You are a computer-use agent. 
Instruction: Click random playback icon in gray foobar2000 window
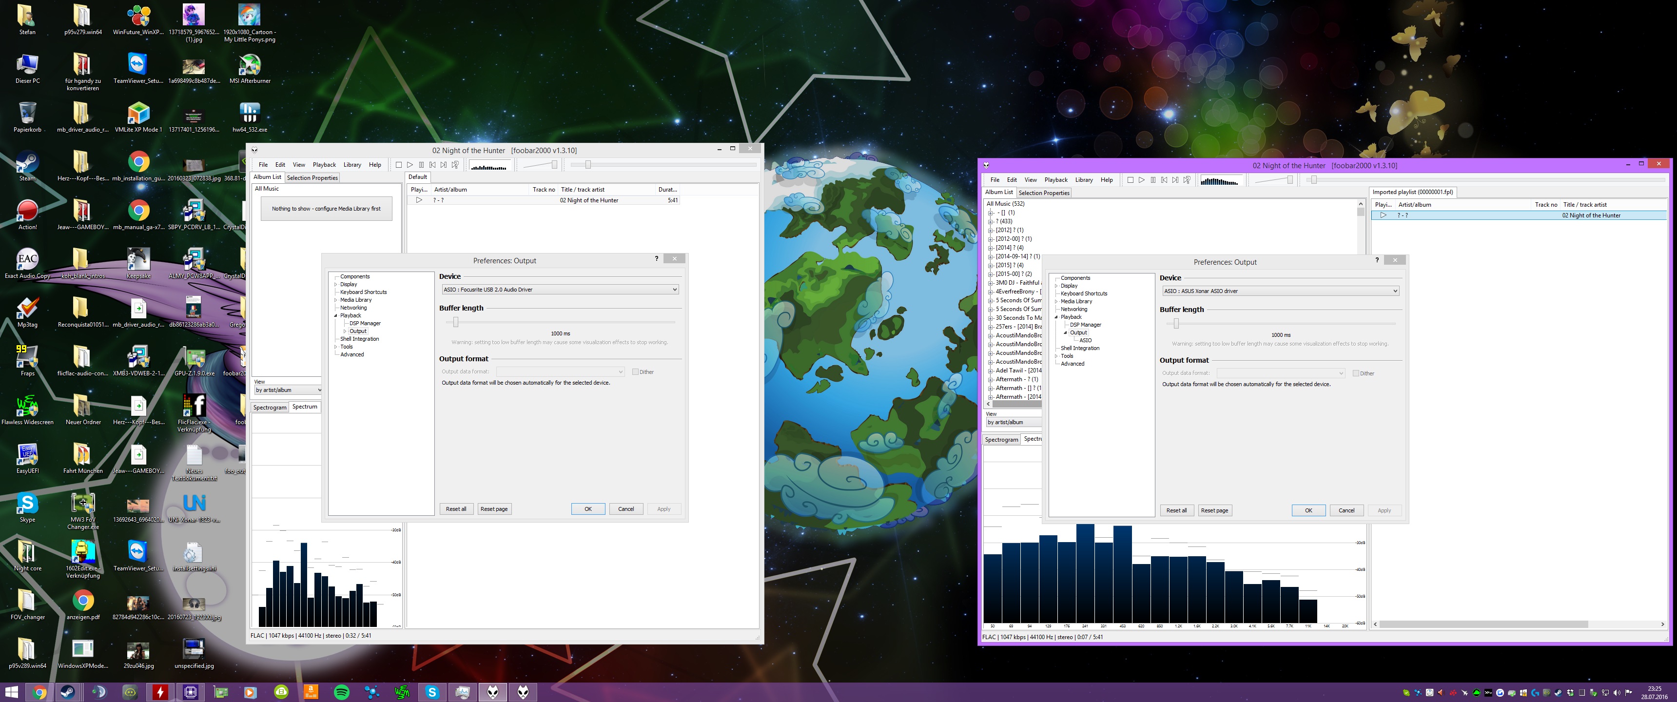pos(455,165)
